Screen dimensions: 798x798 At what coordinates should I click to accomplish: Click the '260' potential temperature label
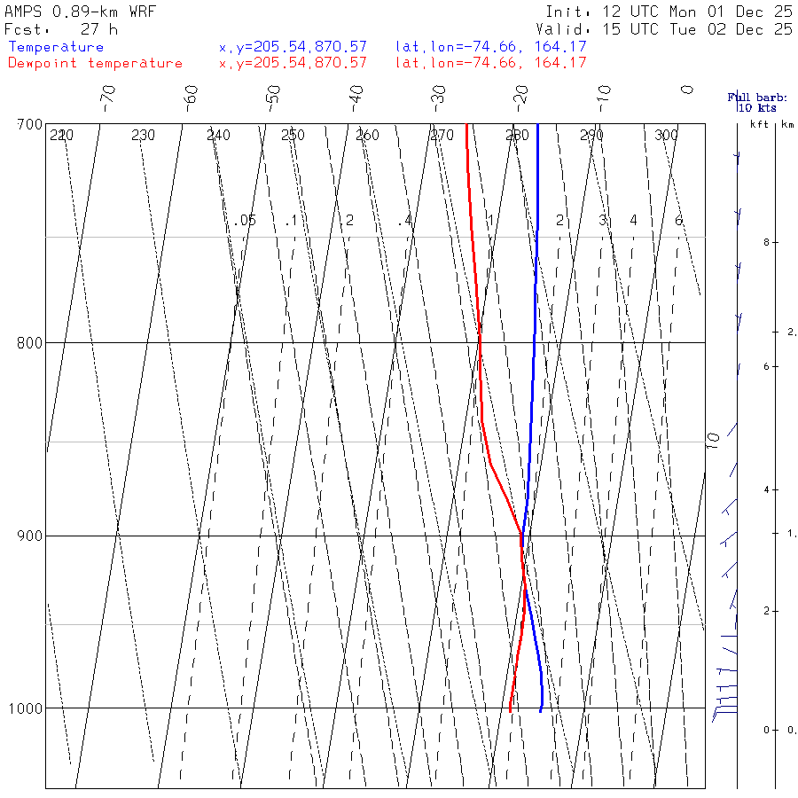click(367, 135)
